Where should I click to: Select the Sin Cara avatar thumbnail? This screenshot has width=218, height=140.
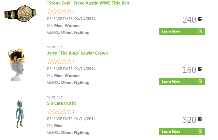19,114
